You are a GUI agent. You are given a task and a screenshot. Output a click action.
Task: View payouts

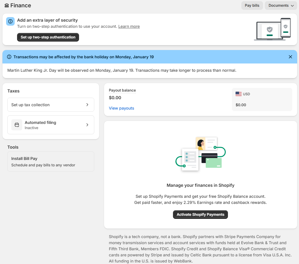click(x=121, y=108)
